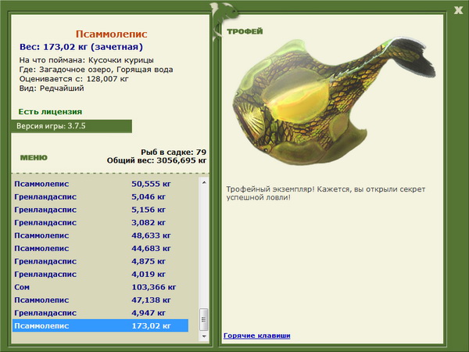Open the Горячие клавиши link
Screen dimensions: 469x352
(x=257, y=336)
